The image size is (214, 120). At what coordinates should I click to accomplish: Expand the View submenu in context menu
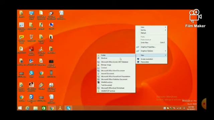tap(151, 27)
